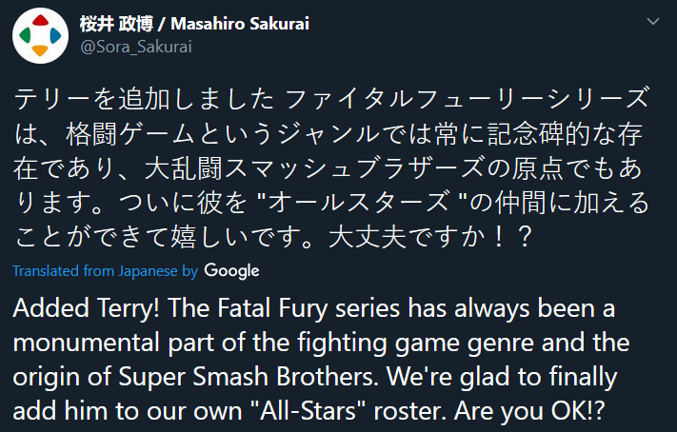
Task: Open the 桜井 政博 / Masahiro Sakurai display name
Action: [x=194, y=24]
